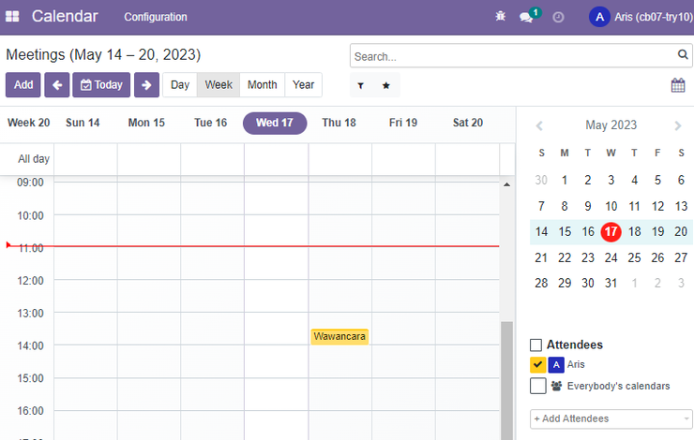Viewport: 694px width, 440px height.
Task: Switch to Year view
Action: (303, 85)
